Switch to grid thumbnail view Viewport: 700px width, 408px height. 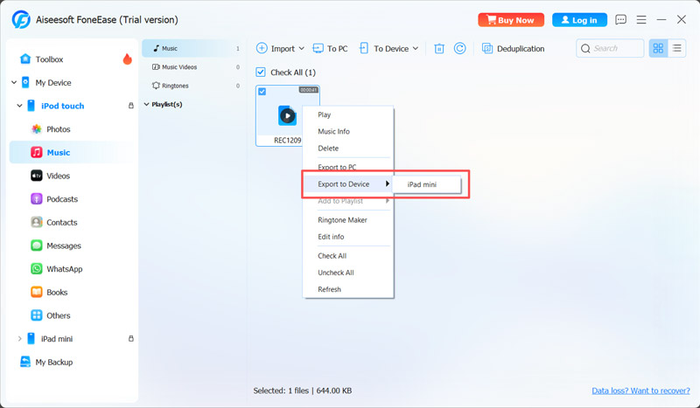(x=658, y=48)
